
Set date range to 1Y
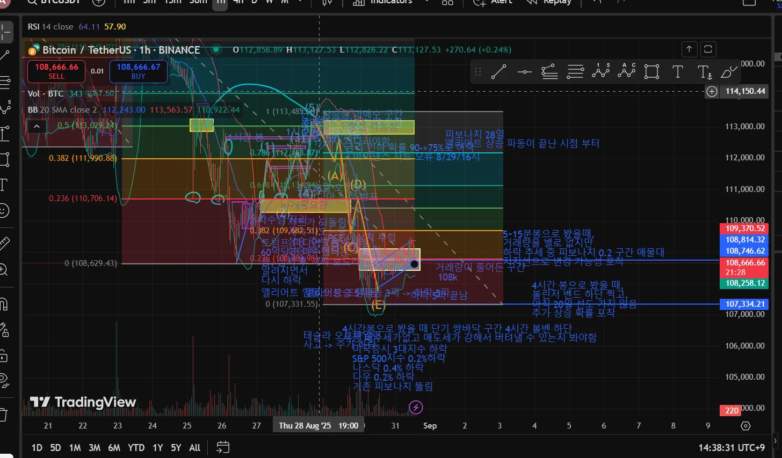pyautogui.click(x=157, y=447)
